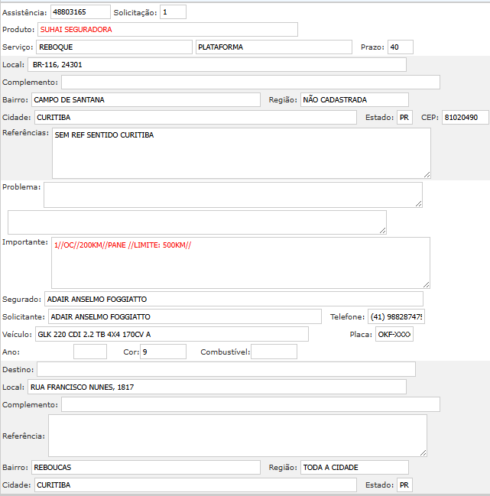Focus the Serviço field with REBOQUE
Viewport: 490px width, 496px height.
pyautogui.click(x=114, y=47)
